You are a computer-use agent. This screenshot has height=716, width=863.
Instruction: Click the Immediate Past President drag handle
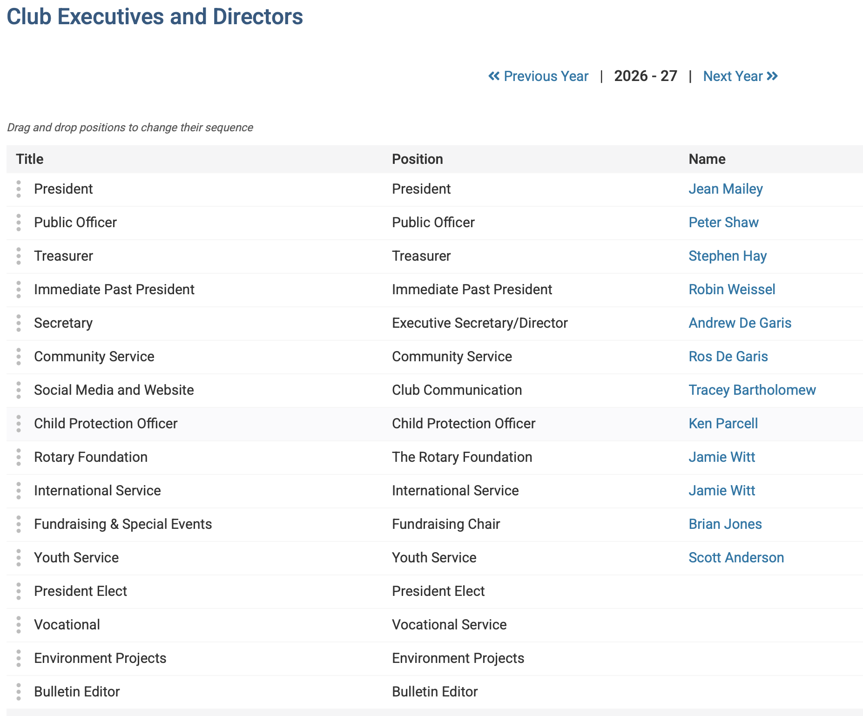click(x=19, y=290)
